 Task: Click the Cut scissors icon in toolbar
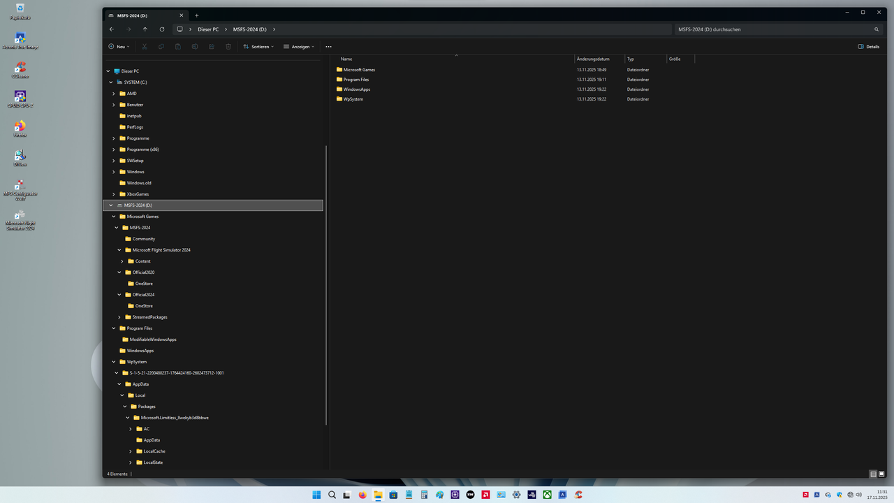(x=145, y=47)
